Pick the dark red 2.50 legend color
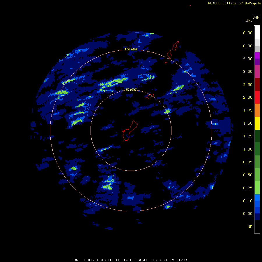Screen dimensions: 262x262 [257, 84]
